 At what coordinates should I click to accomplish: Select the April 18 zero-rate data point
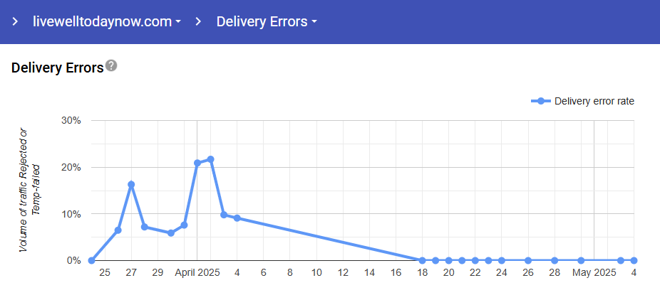[x=422, y=260]
